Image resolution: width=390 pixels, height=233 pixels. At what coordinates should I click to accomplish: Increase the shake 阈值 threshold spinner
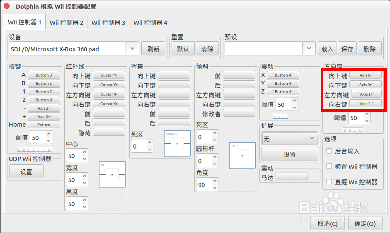(295, 101)
